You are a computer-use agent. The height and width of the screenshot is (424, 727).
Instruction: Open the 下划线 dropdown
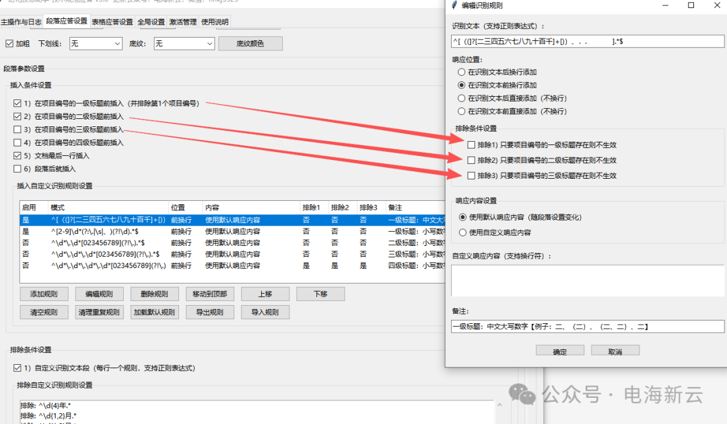click(95, 44)
